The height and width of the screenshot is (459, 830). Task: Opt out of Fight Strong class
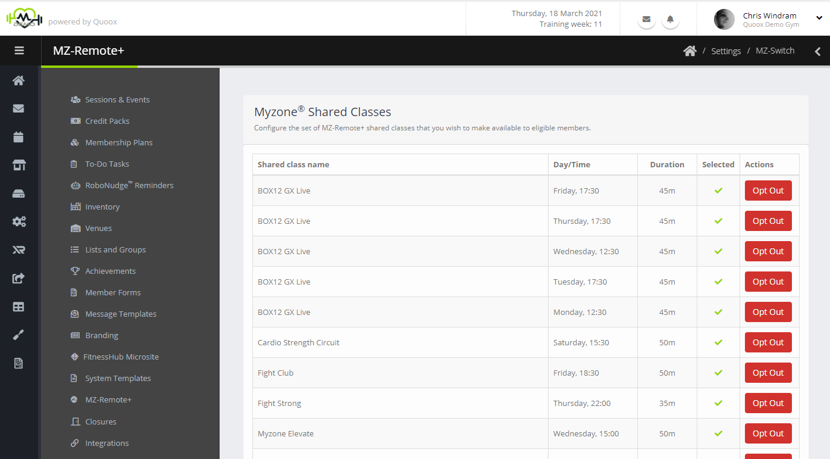coord(768,403)
